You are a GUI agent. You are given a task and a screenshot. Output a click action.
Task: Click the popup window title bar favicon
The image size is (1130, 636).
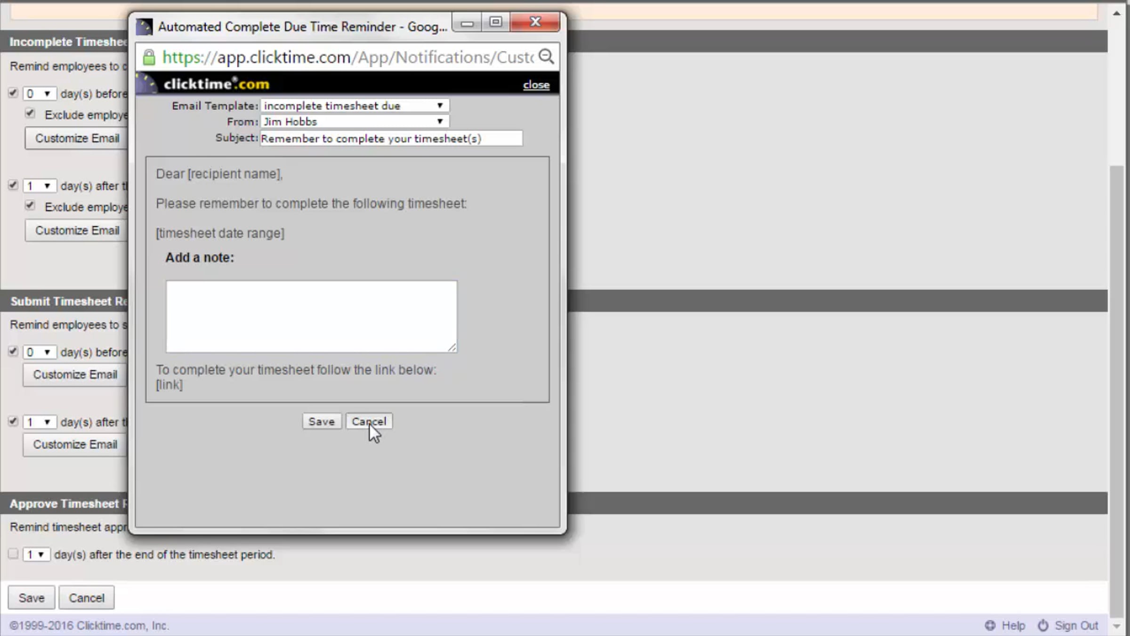[144, 27]
